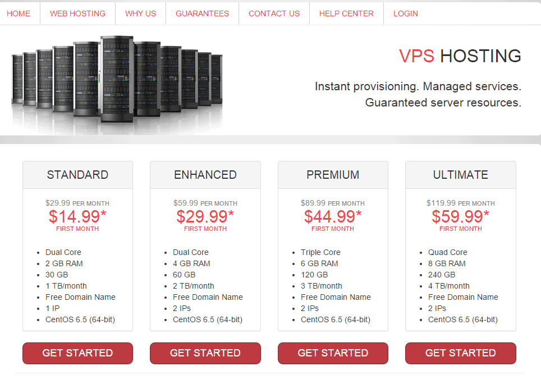Select the ENHANCED plan header
Image resolution: width=541 pixels, height=385 pixels.
(205, 175)
